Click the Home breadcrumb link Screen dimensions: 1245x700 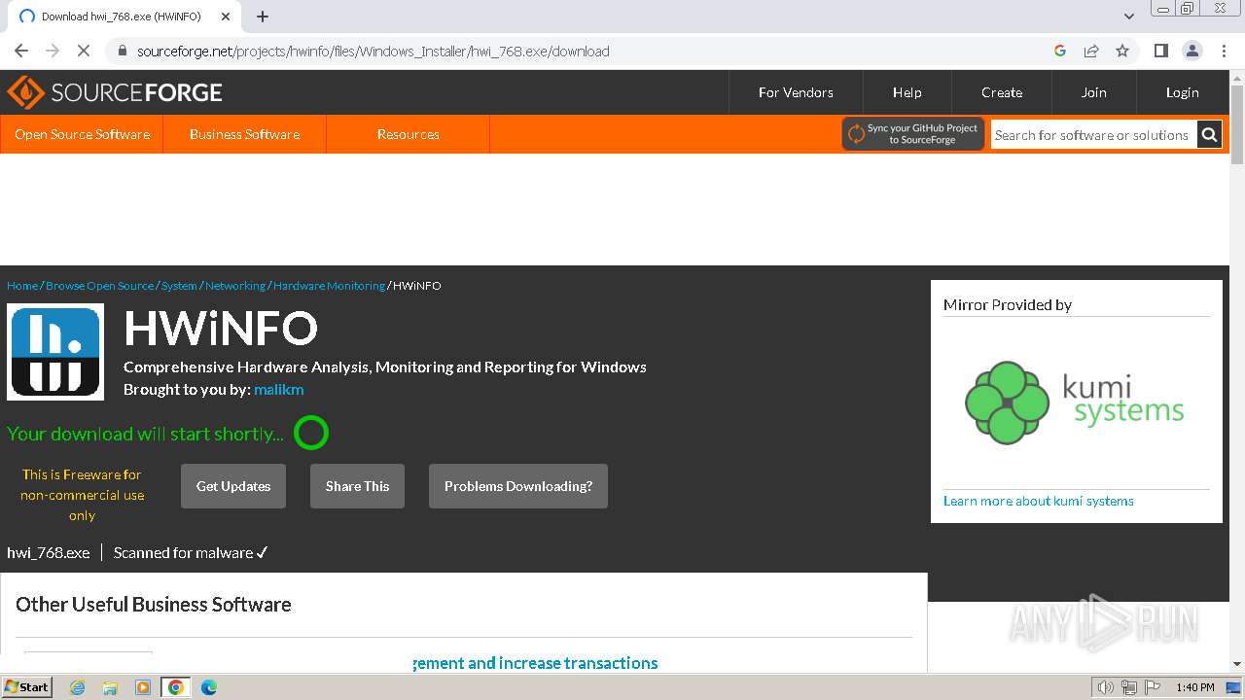[22, 286]
